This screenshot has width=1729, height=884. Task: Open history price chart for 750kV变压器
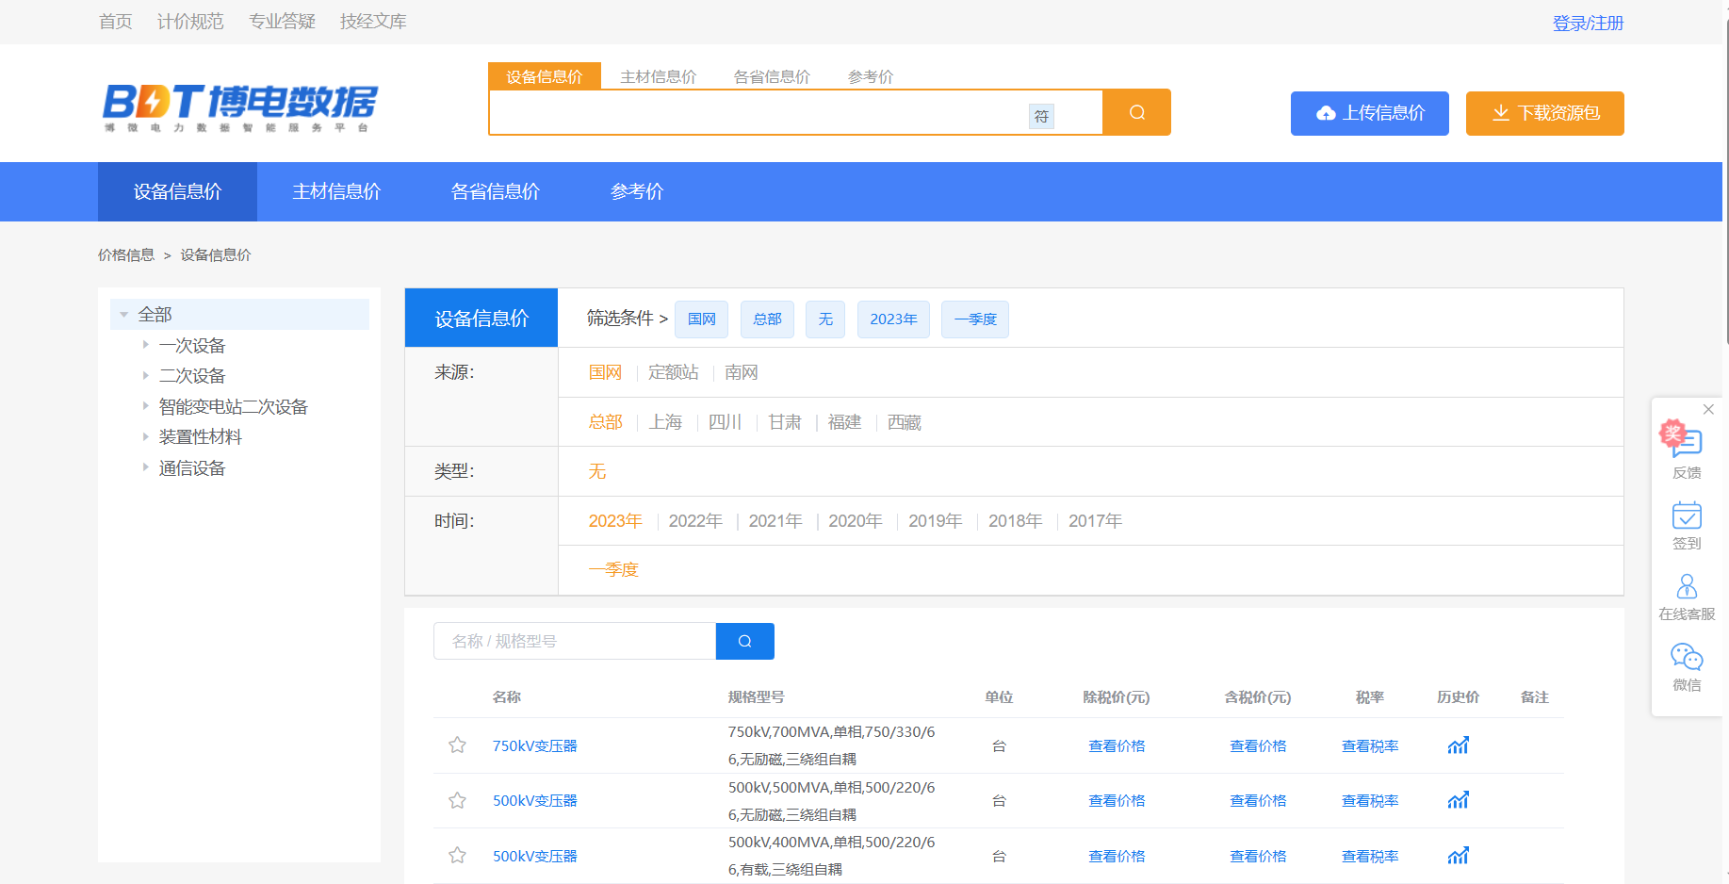point(1458,745)
